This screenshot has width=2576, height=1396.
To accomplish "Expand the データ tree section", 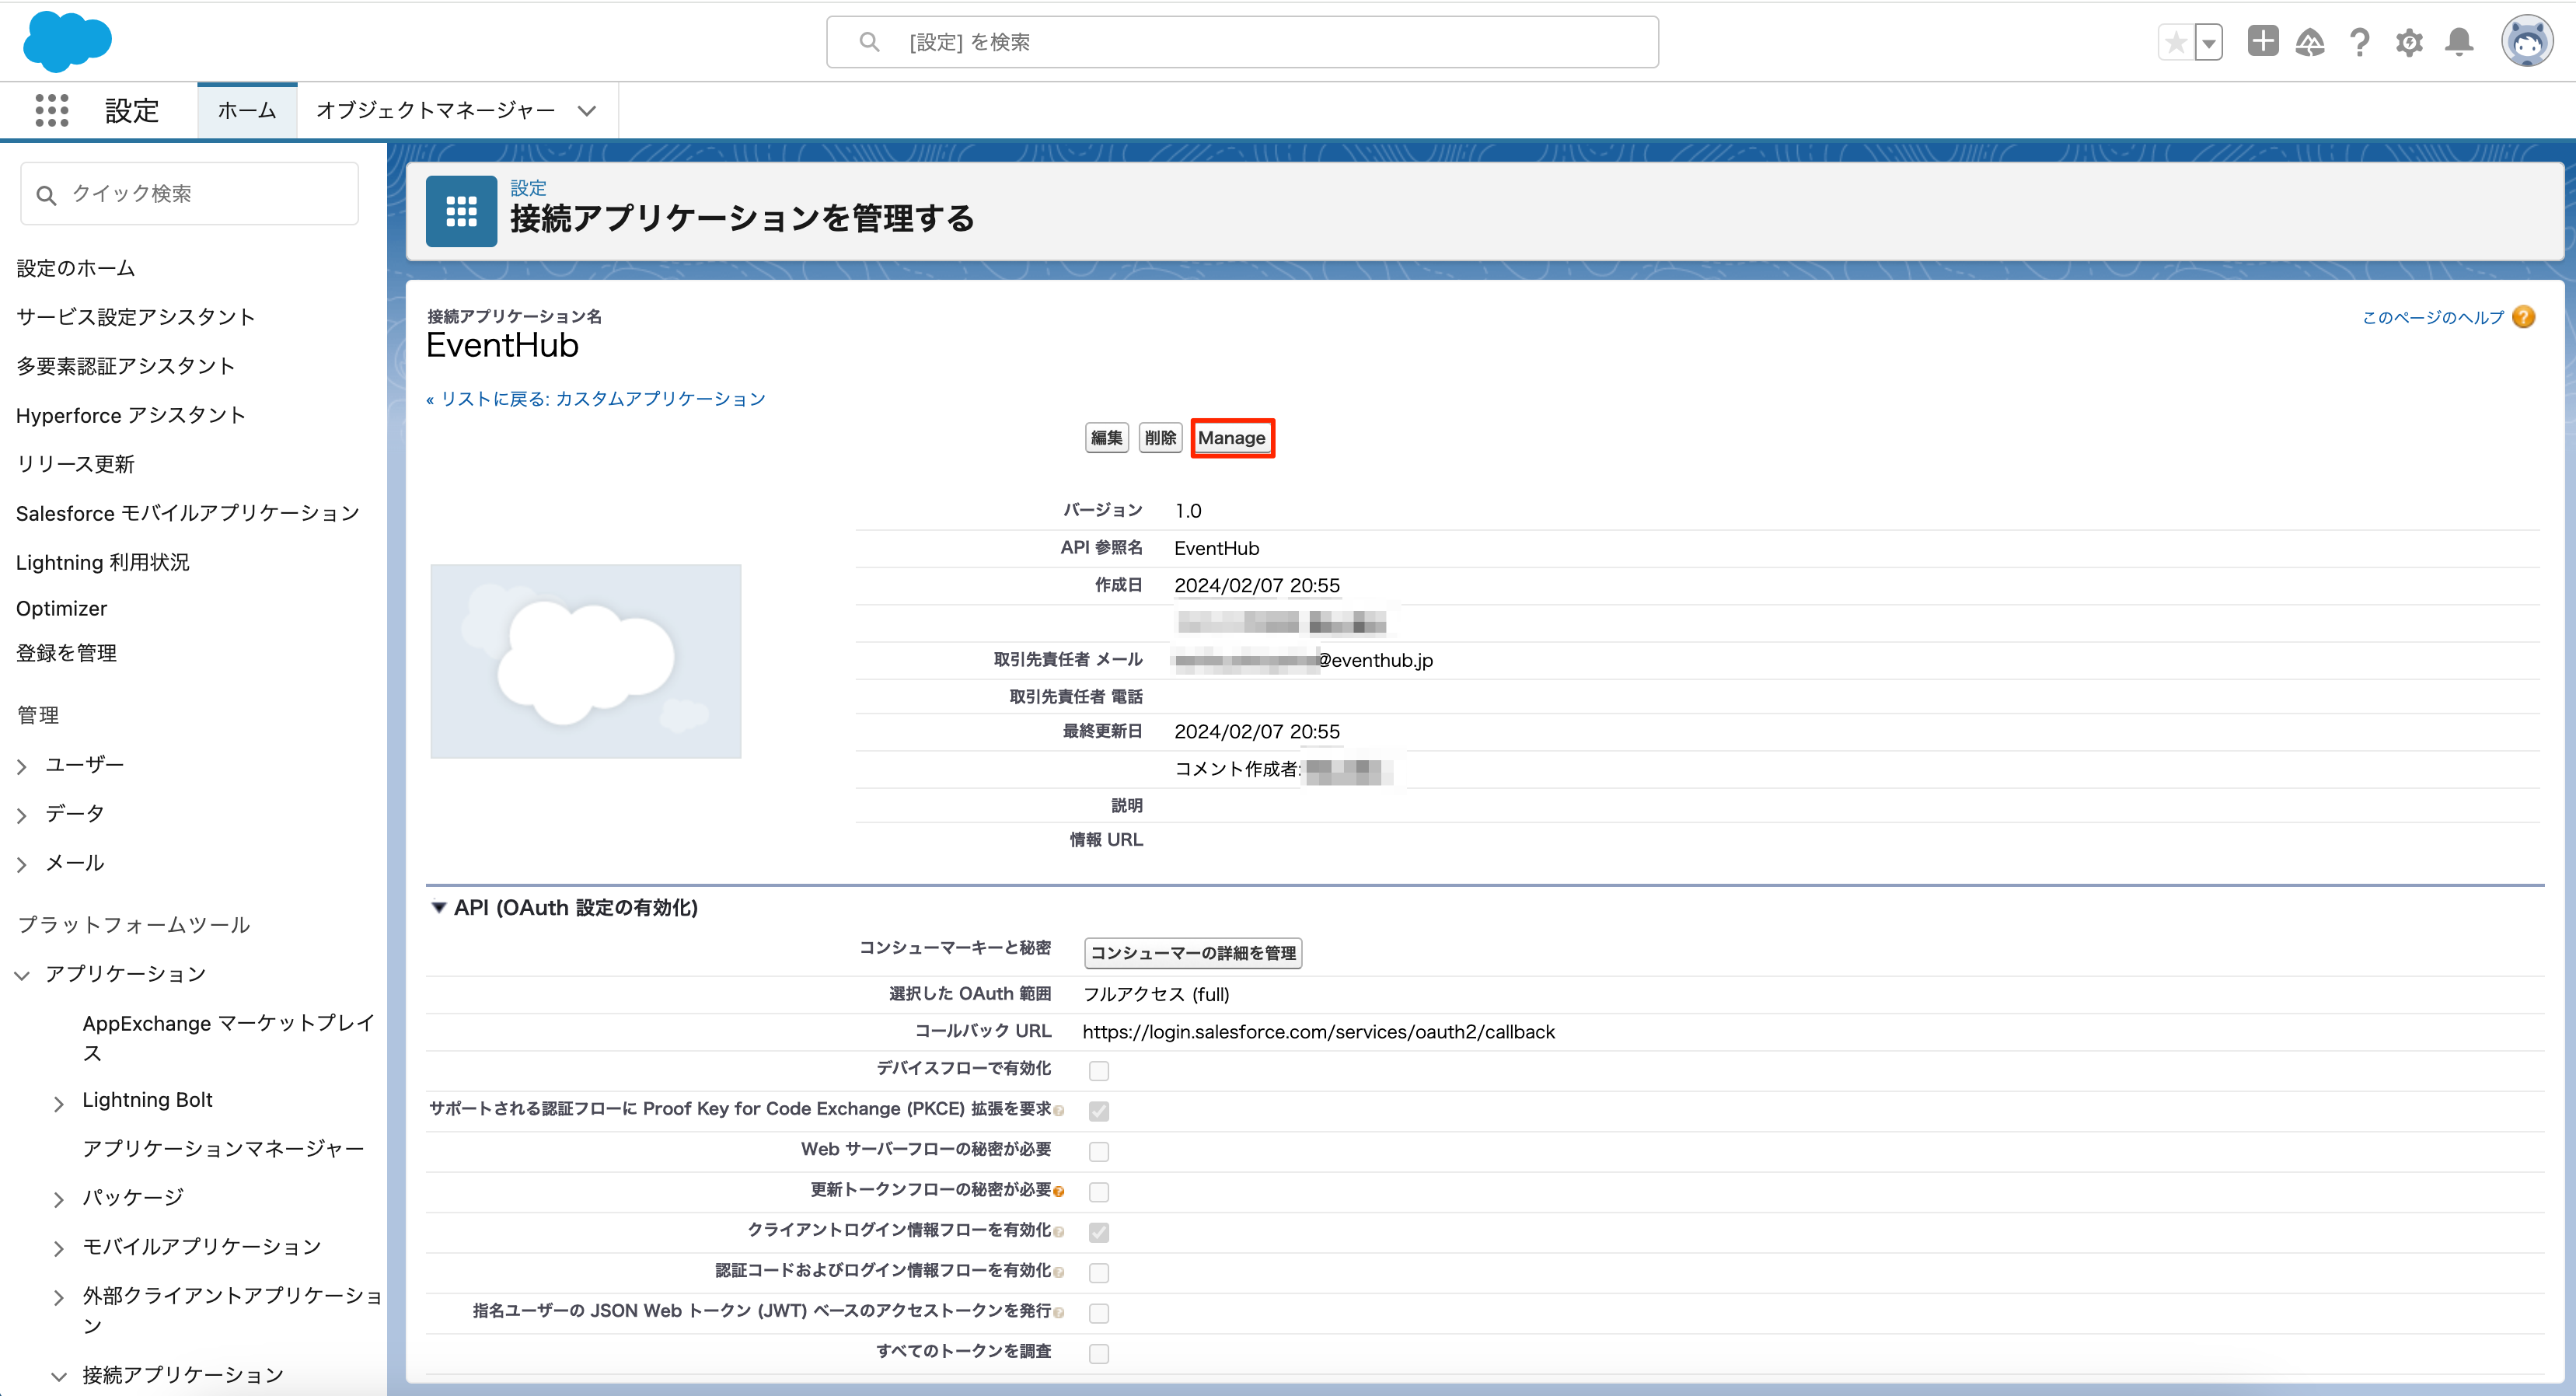I will pos(22,815).
